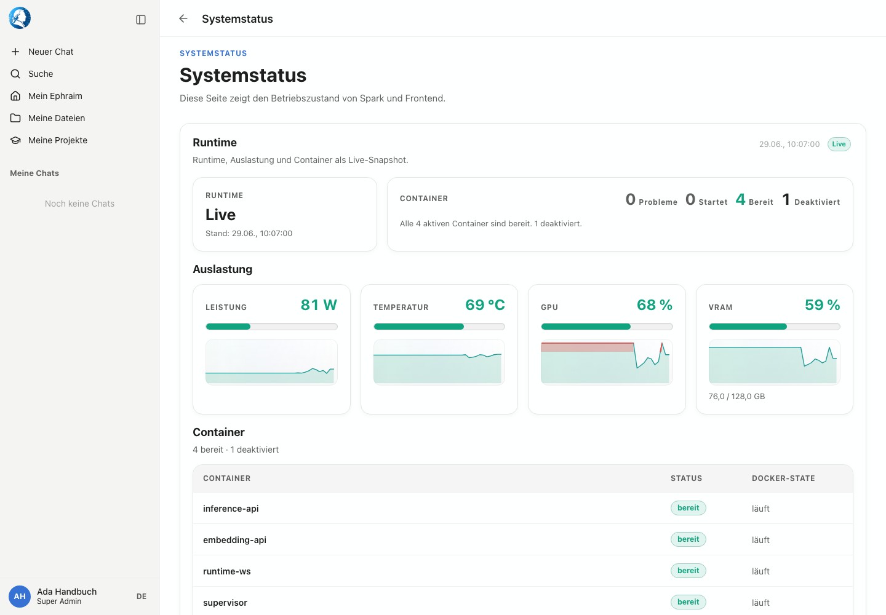
Task: Click the plus icon for Neuer Chat
Action: 15,52
